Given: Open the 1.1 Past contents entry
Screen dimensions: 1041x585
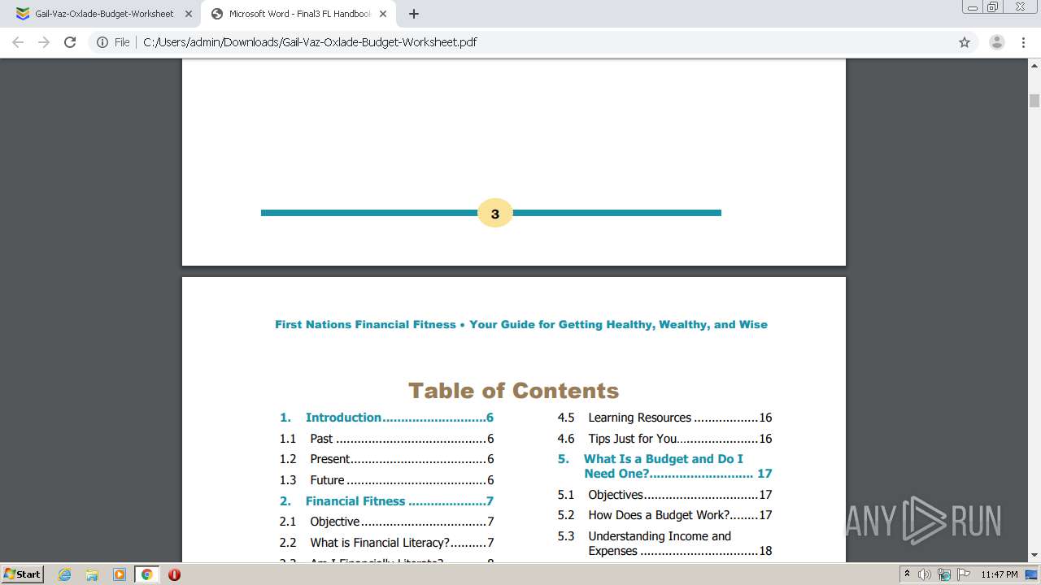Looking at the screenshot, I should (x=387, y=439).
